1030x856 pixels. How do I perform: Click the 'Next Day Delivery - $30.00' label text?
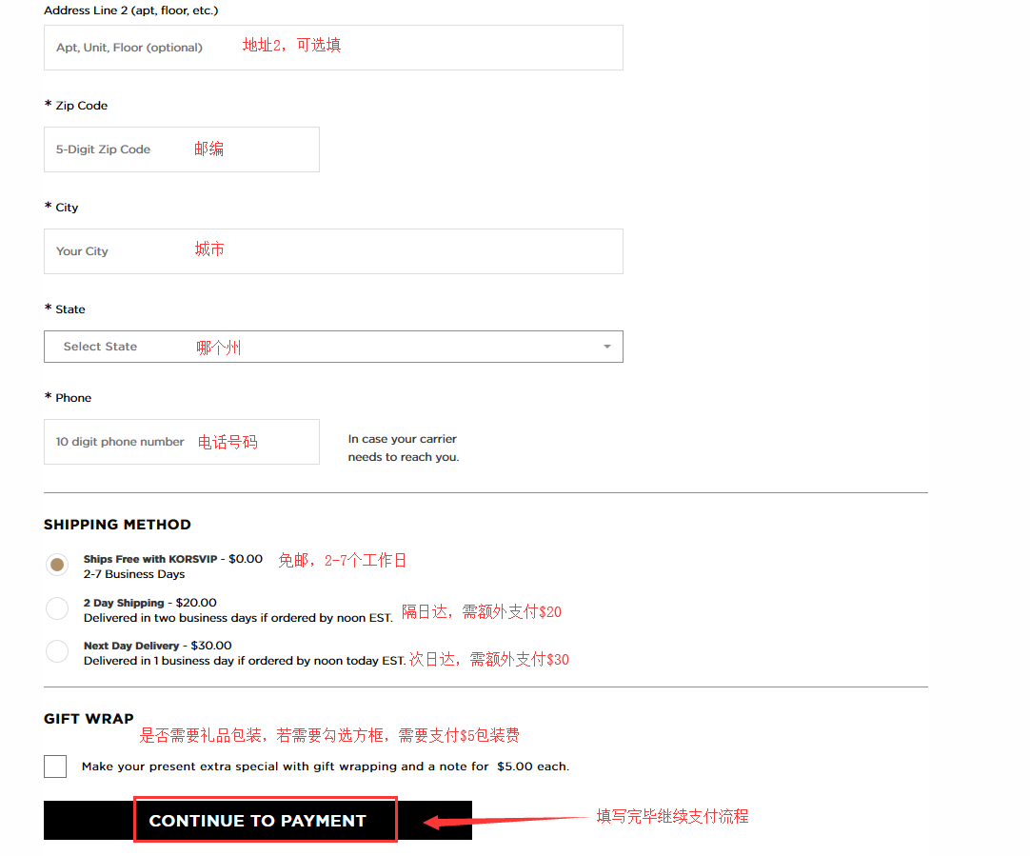(x=157, y=646)
